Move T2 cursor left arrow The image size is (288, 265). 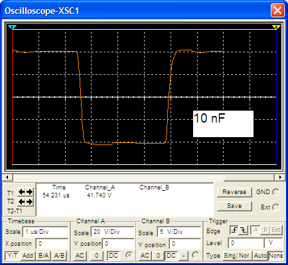coord(21,202)
